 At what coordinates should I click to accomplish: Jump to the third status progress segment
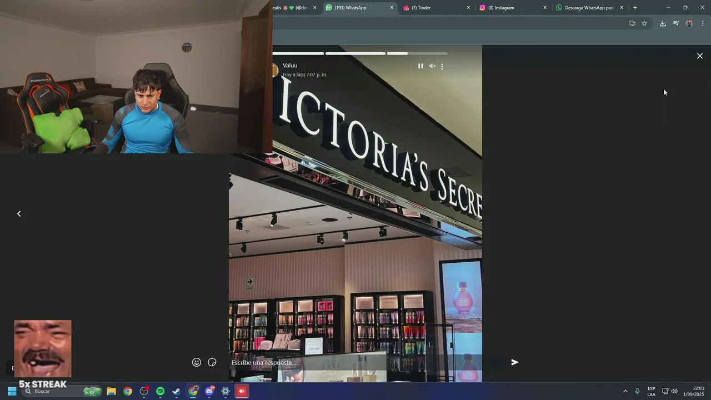point(417,53)
